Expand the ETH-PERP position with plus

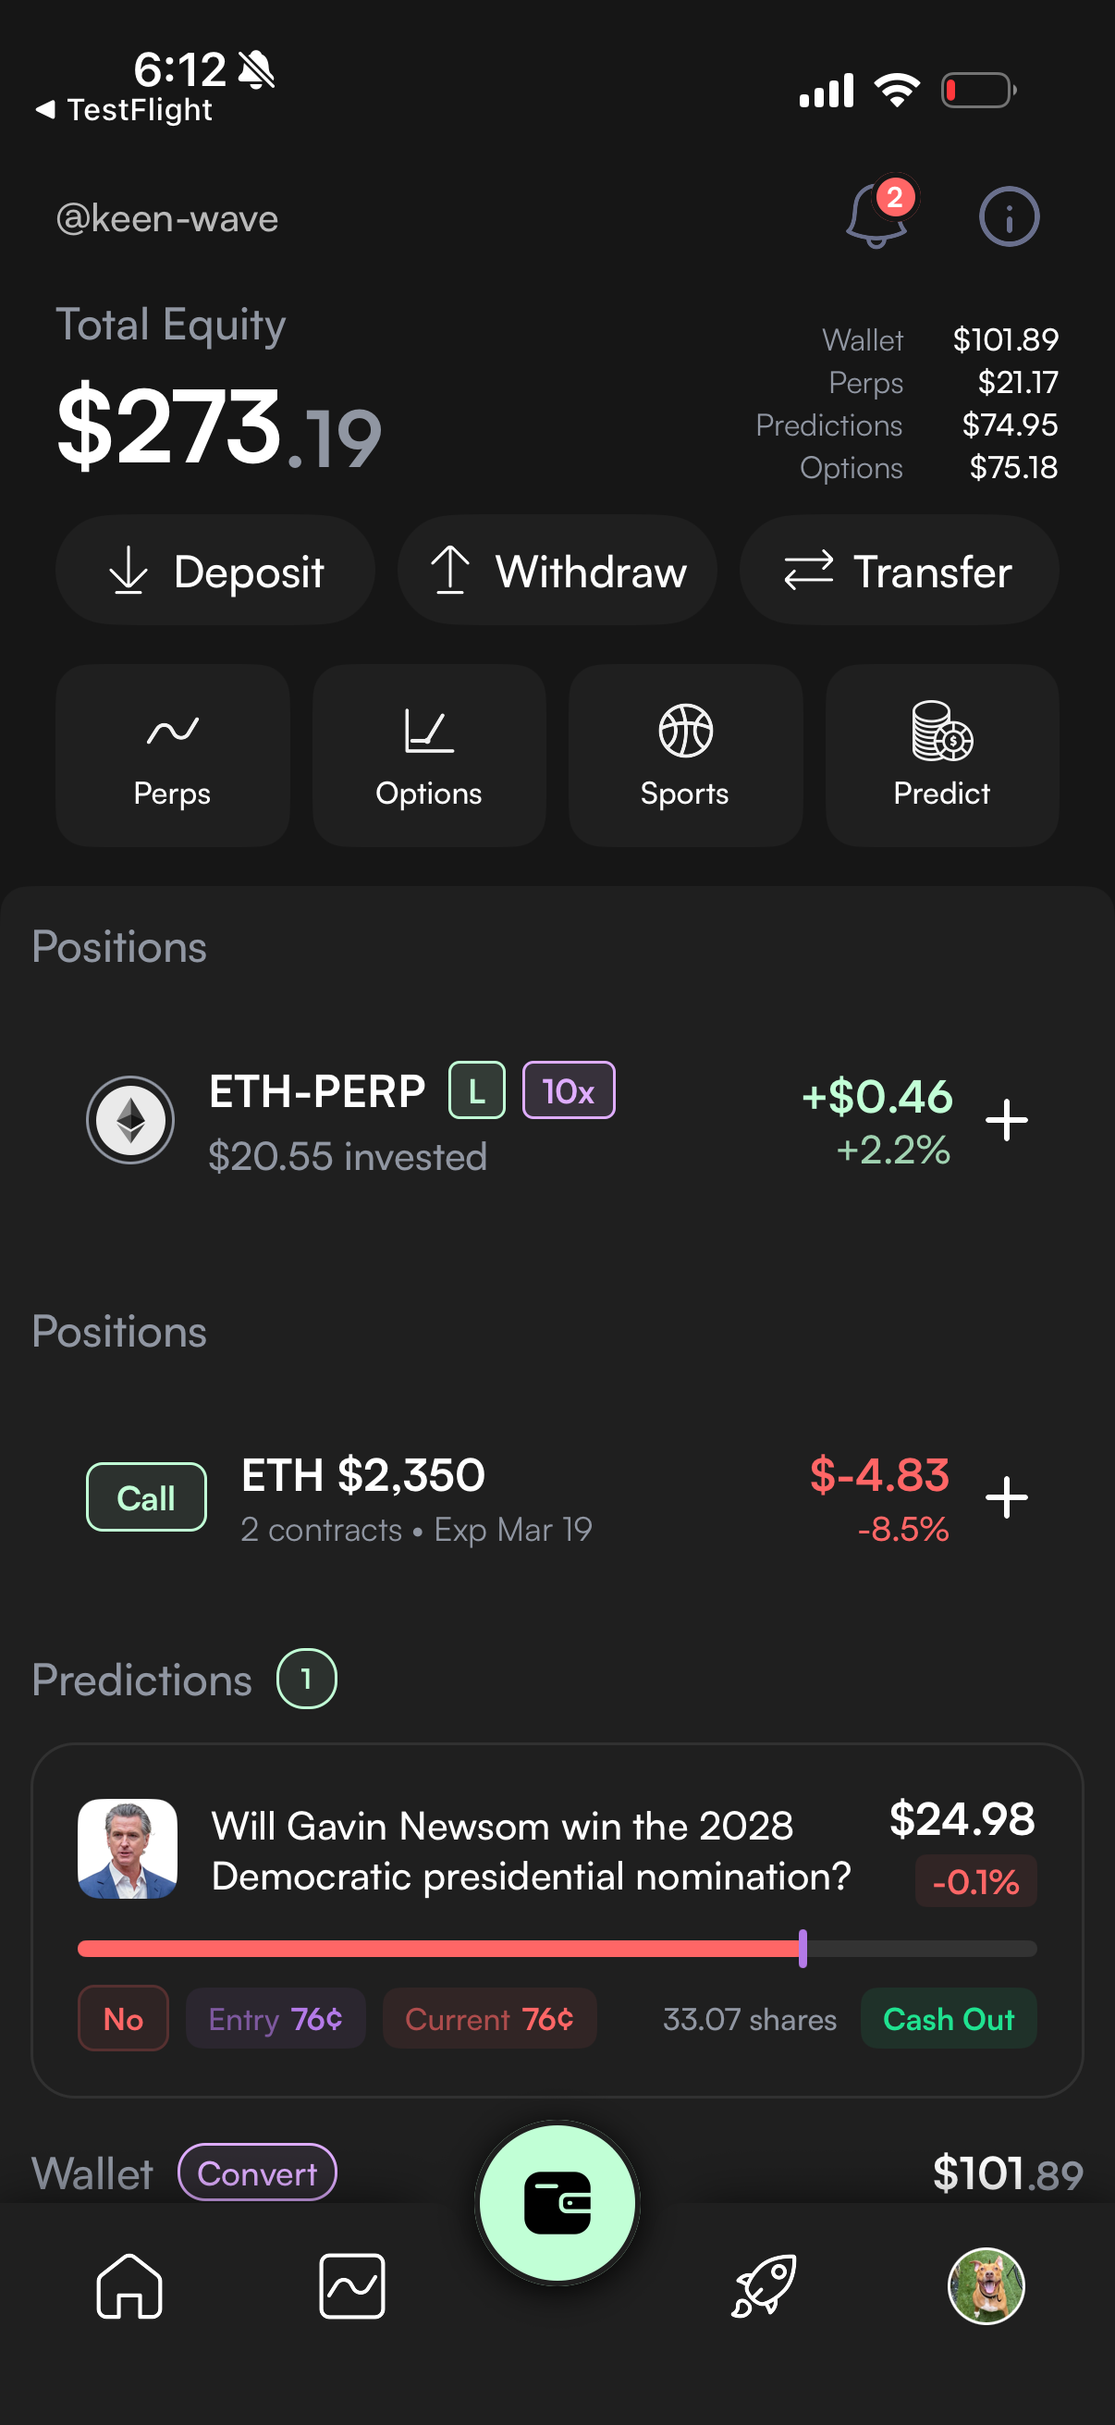[1006, 1120]
